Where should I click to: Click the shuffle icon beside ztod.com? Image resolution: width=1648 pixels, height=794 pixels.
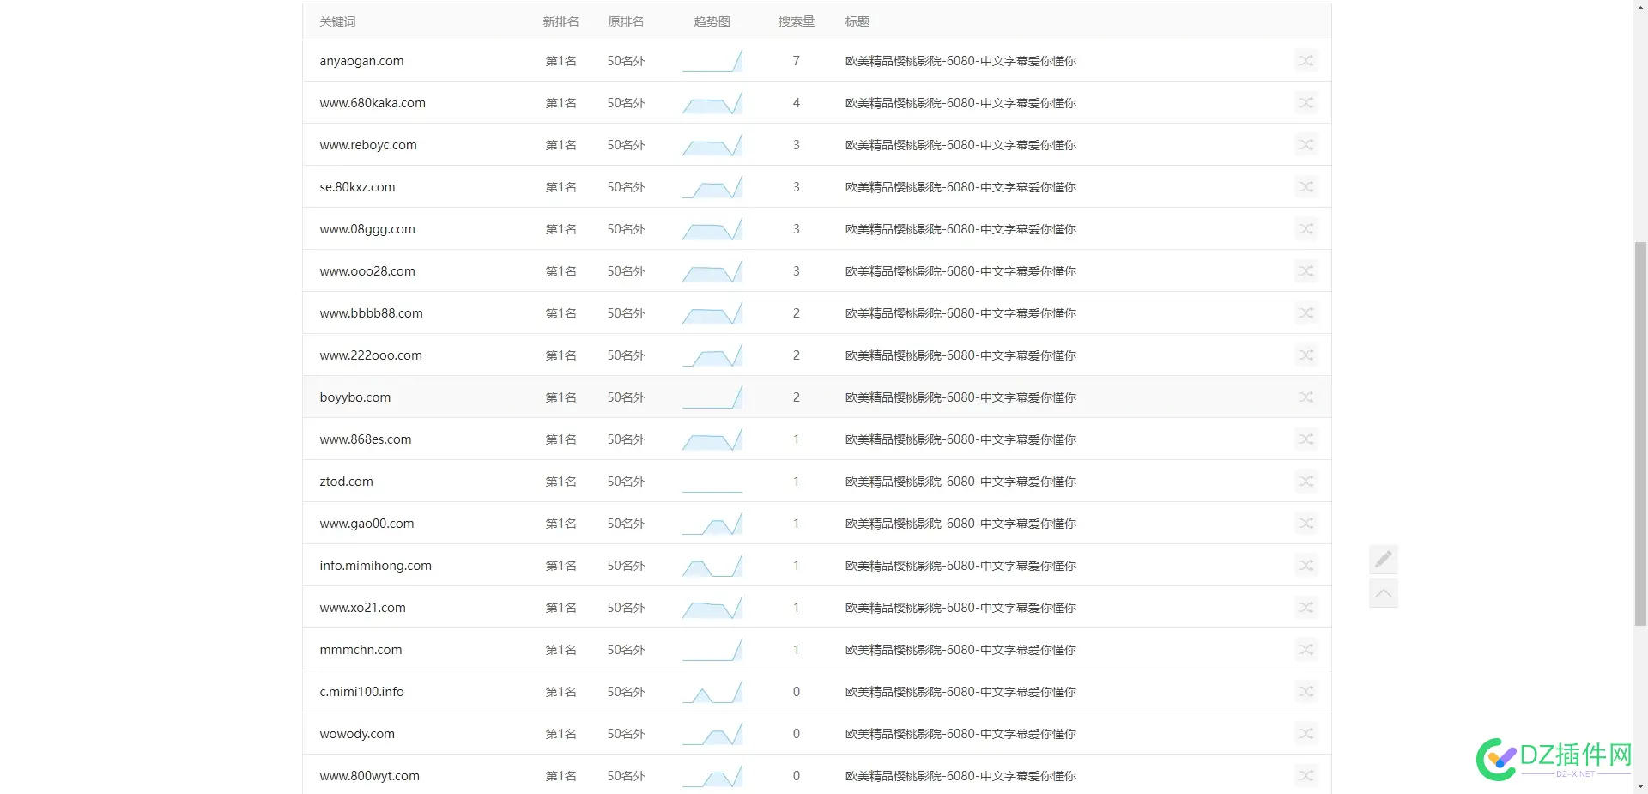click(x=1306, y=481)
